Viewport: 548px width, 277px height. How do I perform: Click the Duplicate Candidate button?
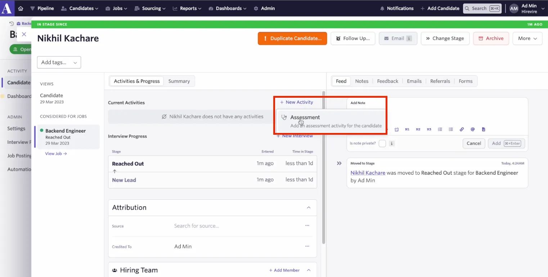292,38
